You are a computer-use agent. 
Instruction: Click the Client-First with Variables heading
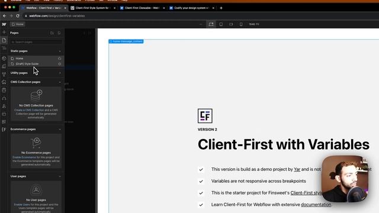coord(284,144)
